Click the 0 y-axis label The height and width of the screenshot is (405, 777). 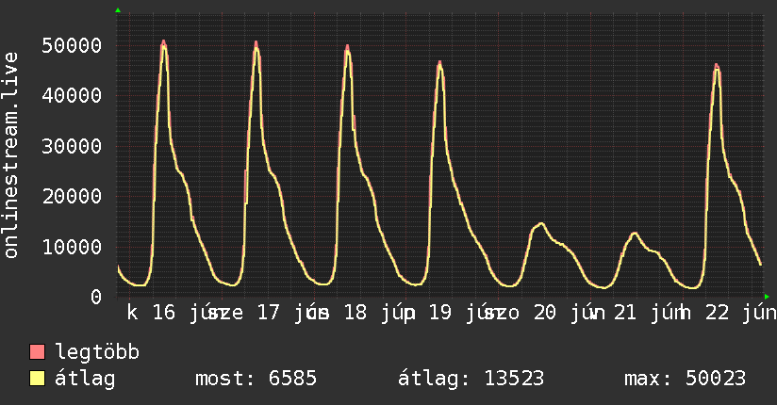pos(95,297)
